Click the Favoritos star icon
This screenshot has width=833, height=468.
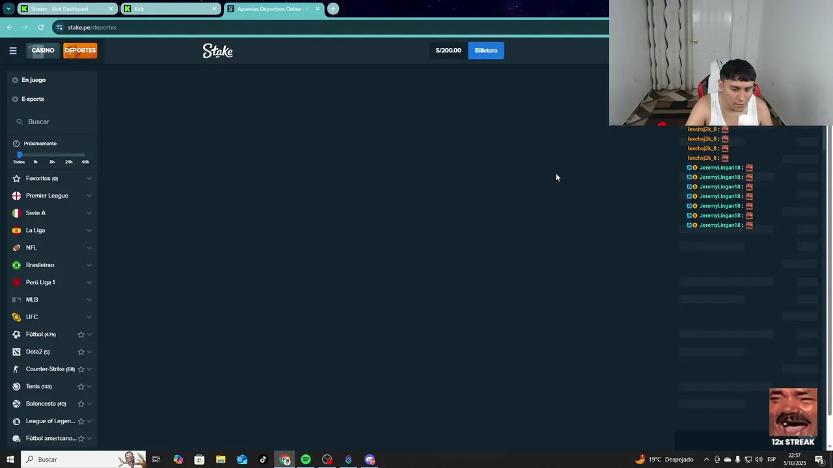tap(16, 178)
